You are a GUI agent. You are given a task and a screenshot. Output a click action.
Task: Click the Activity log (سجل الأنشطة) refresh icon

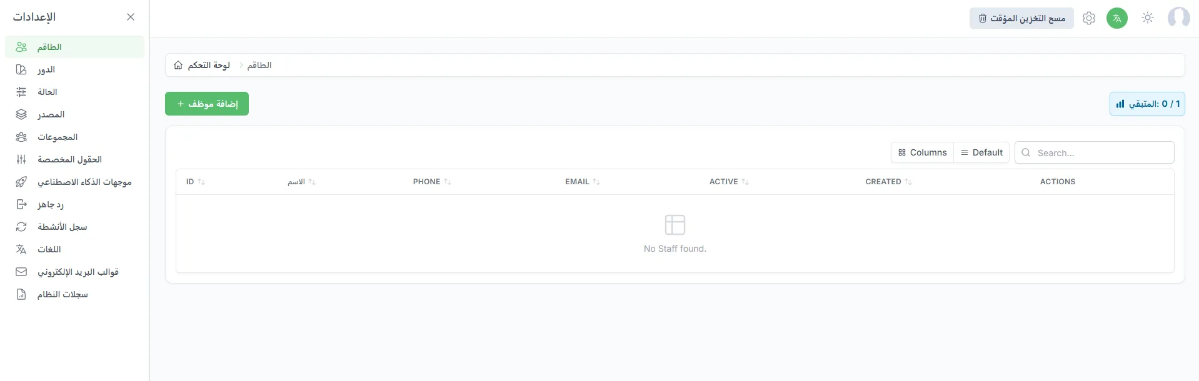pyautogui.click(x=21, y=227)
